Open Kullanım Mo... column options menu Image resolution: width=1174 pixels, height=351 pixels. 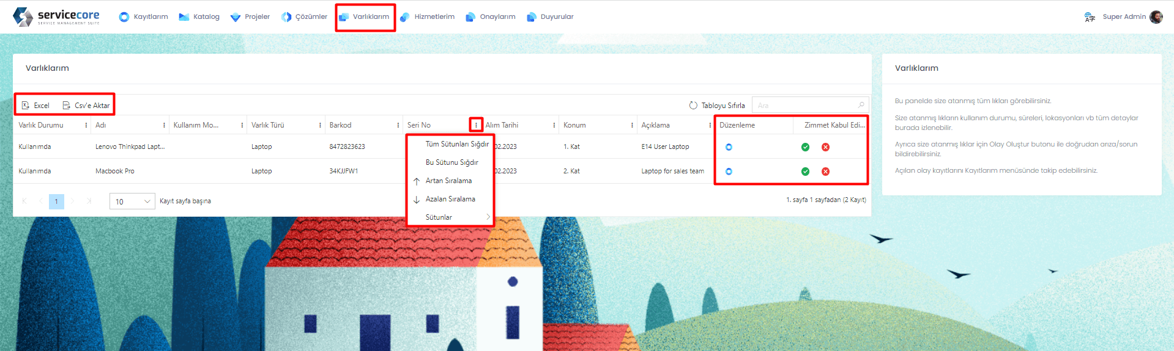click(x=242, y=125)
